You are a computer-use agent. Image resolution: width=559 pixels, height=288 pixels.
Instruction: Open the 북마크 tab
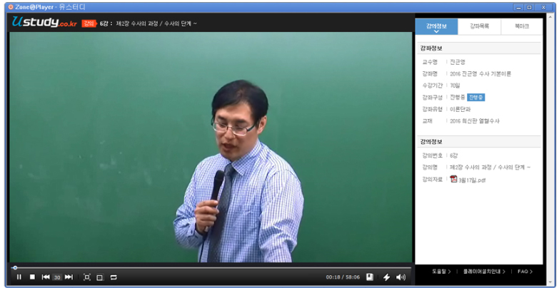[521, 26]
